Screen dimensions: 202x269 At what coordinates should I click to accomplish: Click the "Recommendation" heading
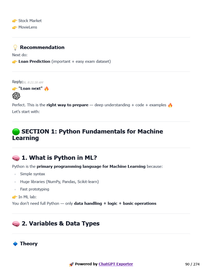click(42, 47)
